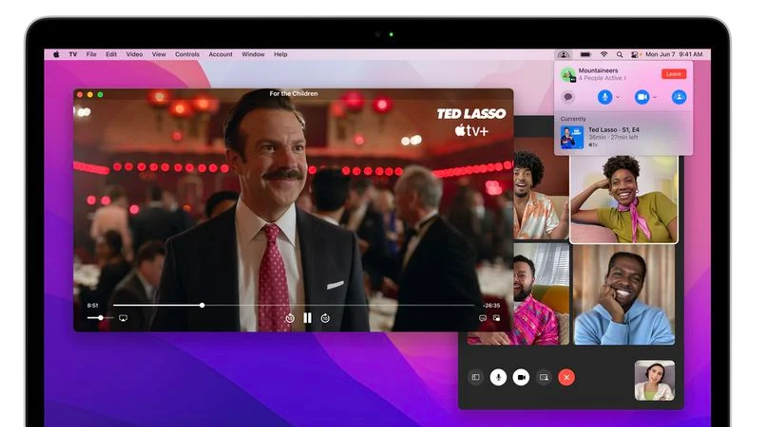Image resolution: width=760 pixels, height=427 pixels.
Task: Open Control Center icon in menu bar
Action: 635,55
